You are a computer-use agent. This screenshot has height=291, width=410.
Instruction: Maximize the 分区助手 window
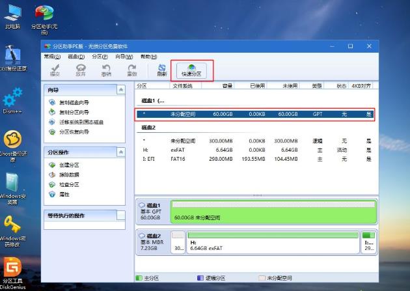(350, 46)
